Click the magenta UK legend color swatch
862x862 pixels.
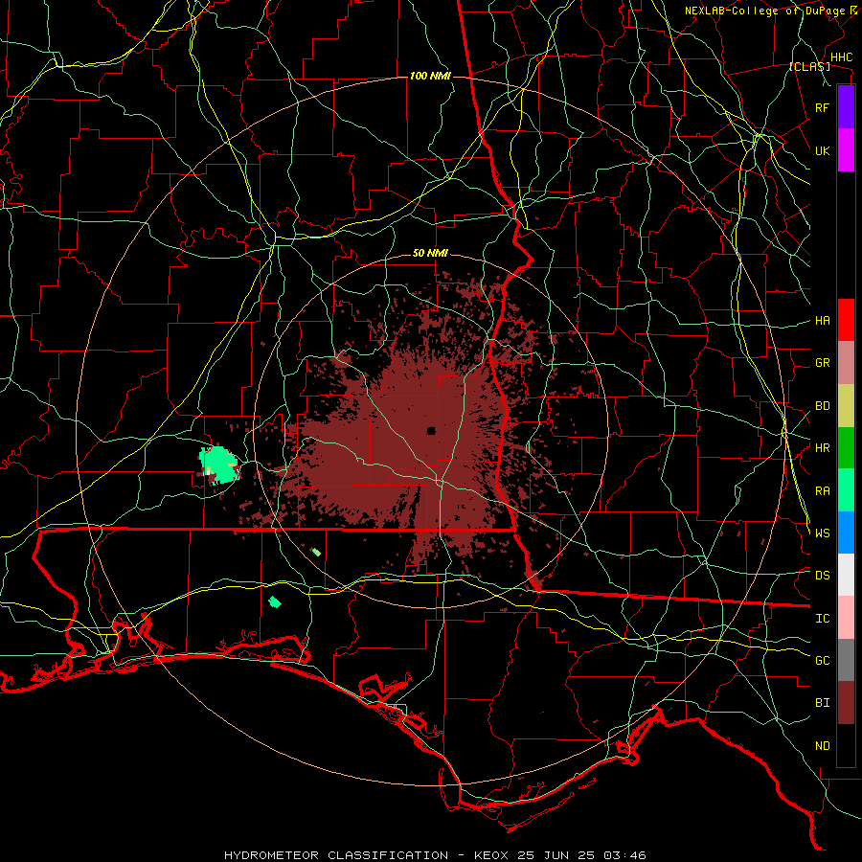point(846,149)
